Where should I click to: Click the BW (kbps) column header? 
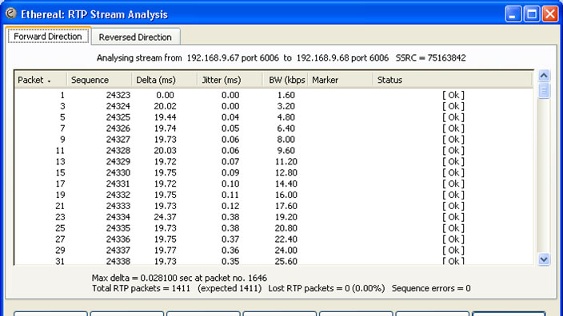point(285,80)
